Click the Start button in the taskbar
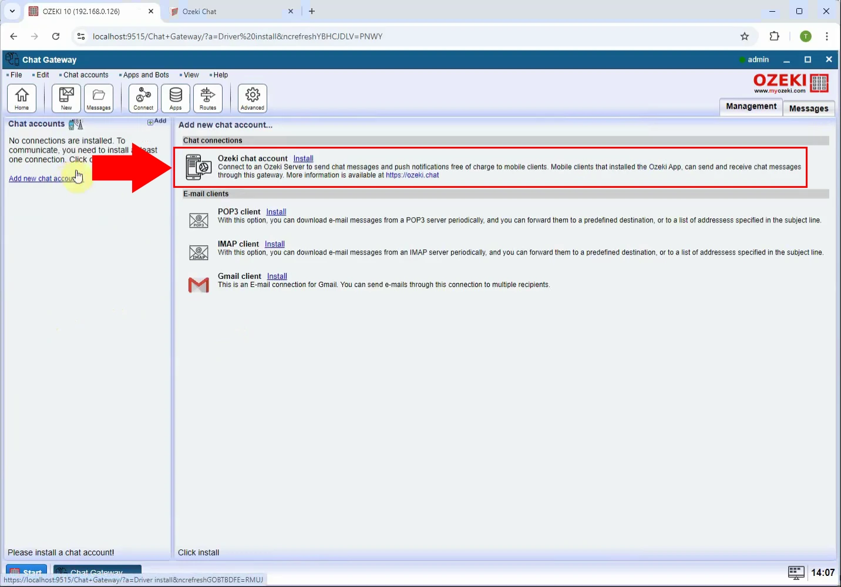The image size is (841, 587). pyautogui.click(x=26, y=571)
